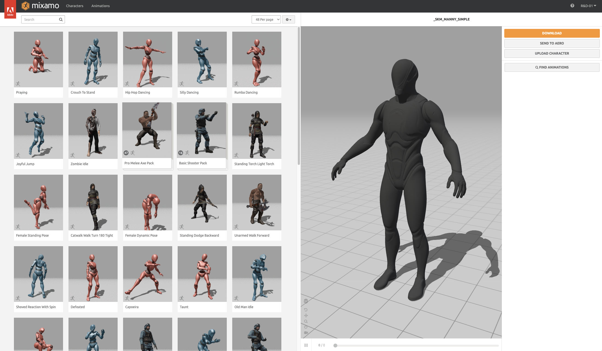Open the 48 Per page dropdown
This screenshot has width=602, height=351.
pyautogui.click(x=266, y=19)
